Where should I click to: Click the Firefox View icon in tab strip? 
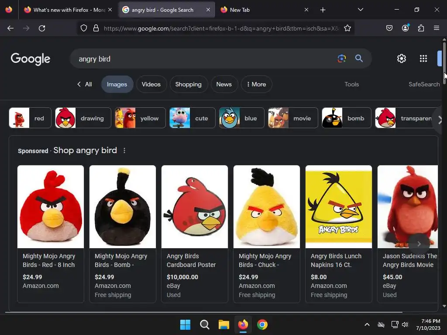click(x=9, y=10)
